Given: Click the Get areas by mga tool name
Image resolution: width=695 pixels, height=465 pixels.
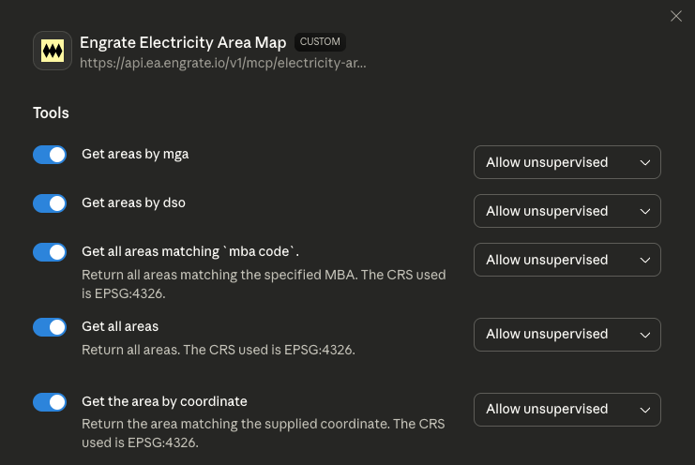Looking at the screenshot, I should click(x=135, y=154).
